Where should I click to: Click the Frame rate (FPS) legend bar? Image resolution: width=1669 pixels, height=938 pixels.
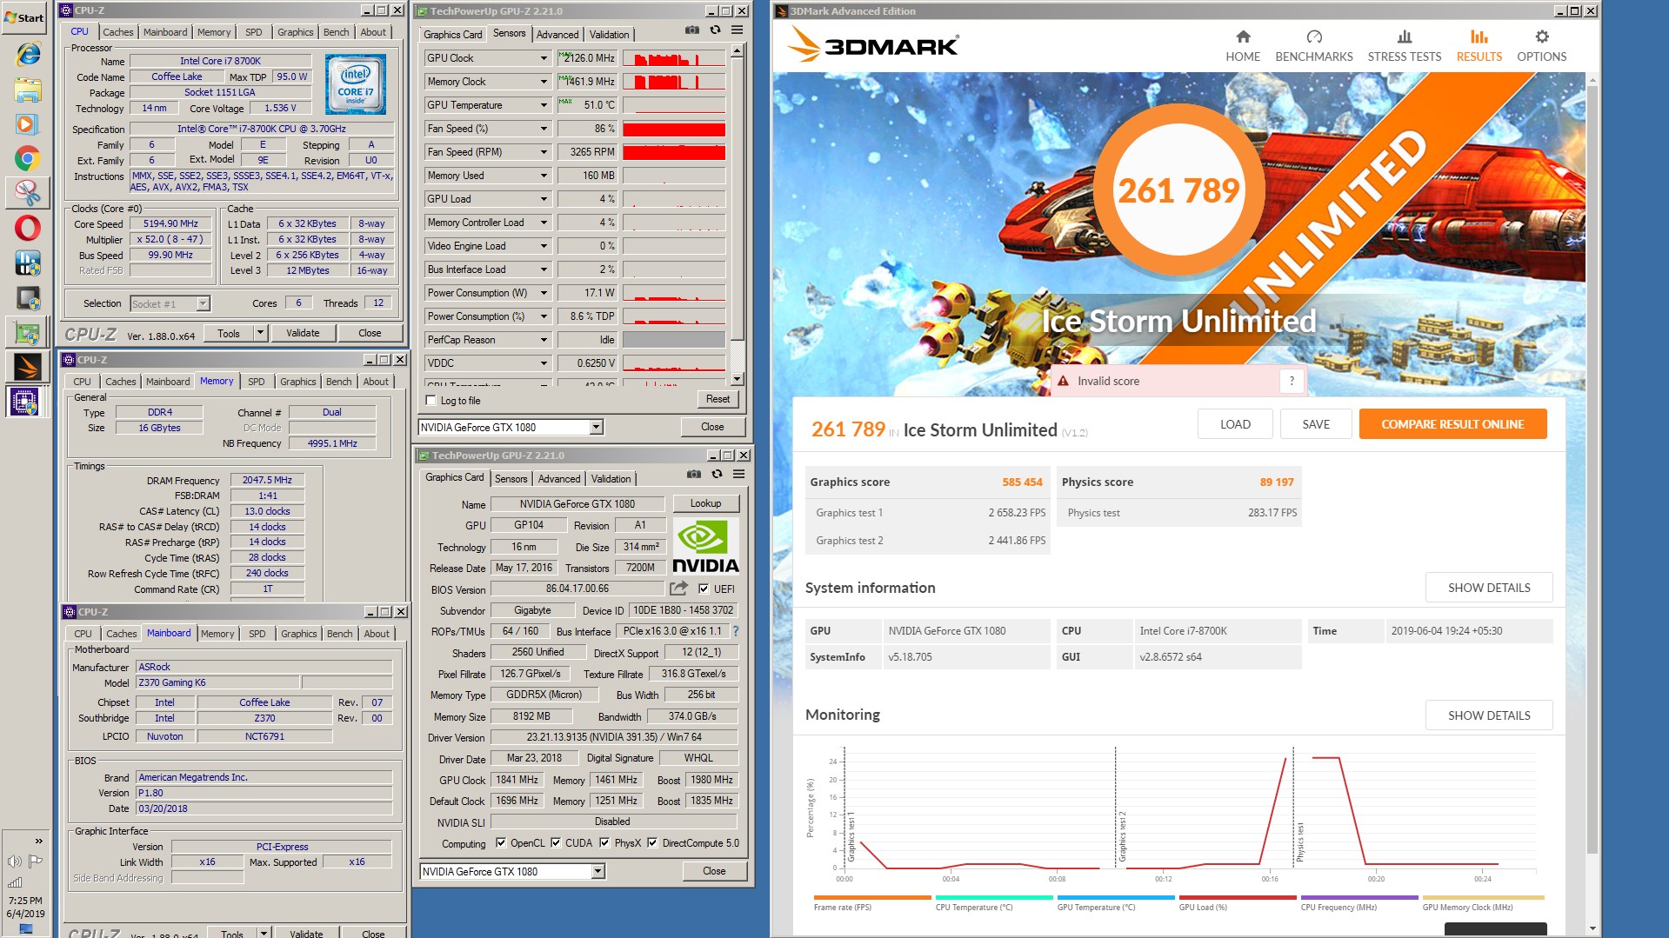pos(872,897)
